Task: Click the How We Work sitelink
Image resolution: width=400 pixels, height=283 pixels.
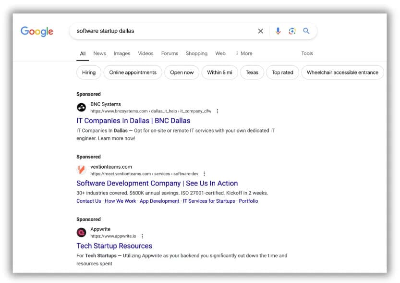Action: tap(121, 201)
